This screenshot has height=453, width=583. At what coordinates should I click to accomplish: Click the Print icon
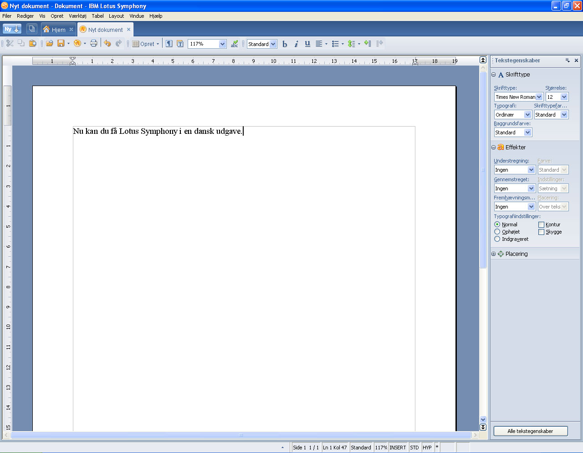pyautogui.click(x=93, y=44)
